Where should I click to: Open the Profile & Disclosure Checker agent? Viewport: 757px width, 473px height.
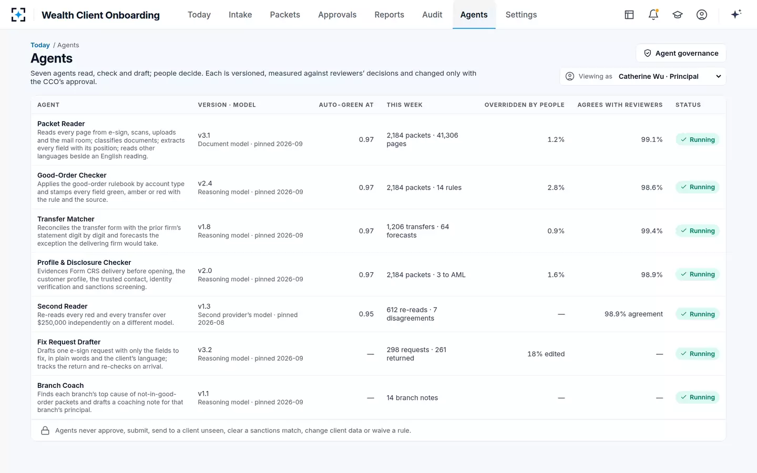pos(84,262)
